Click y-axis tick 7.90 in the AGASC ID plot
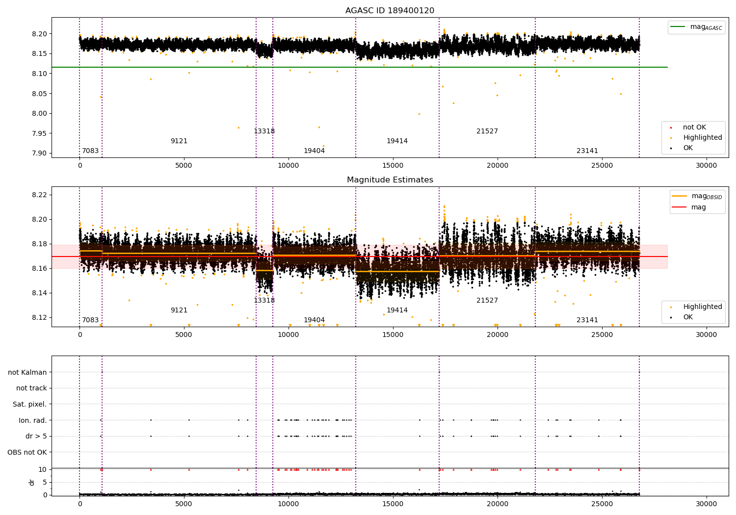The height and width of the screenshot is (515, 736). (x=39, y=153)
